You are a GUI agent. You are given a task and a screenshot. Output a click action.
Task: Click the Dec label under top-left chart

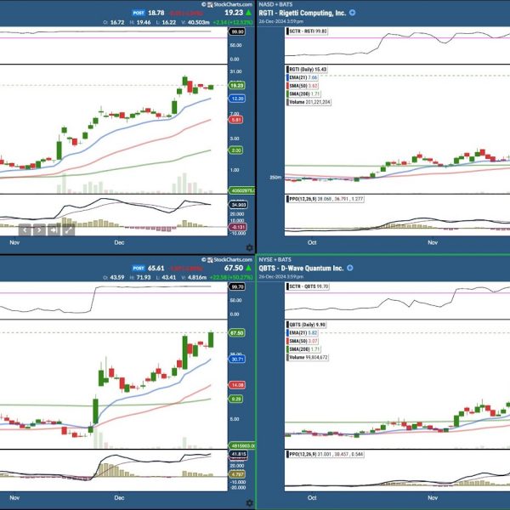[119, 242]
